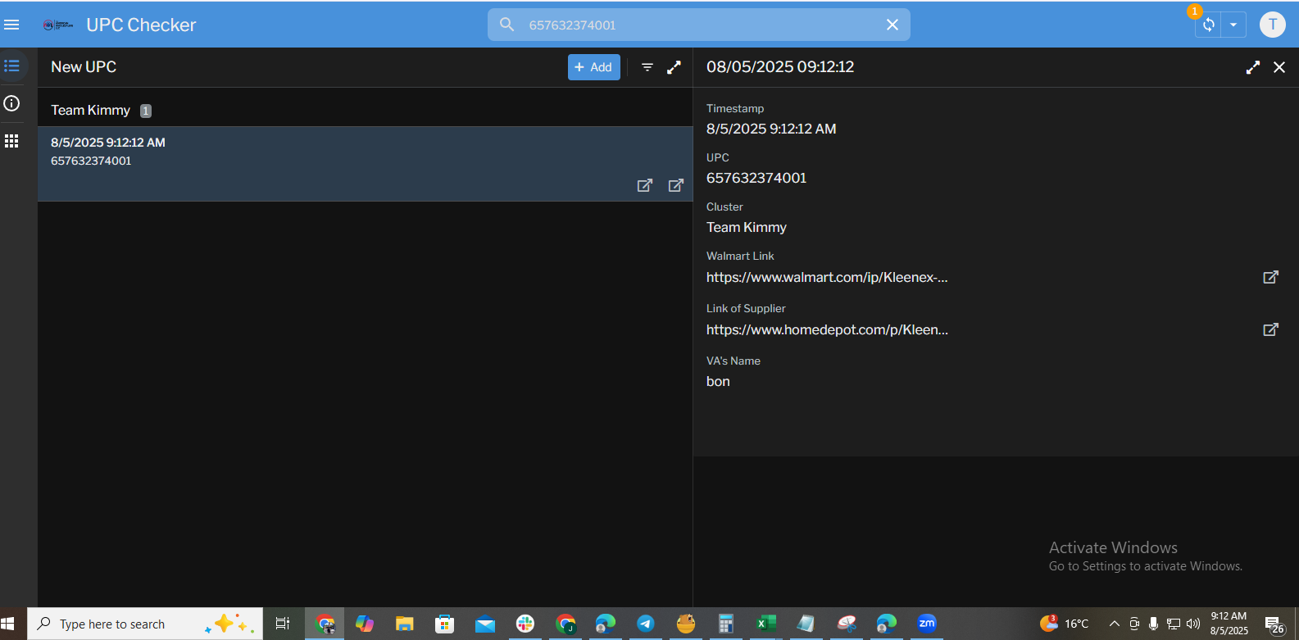1299x640 pixels.
Task: Expand the detail panel to fullscreen
Action: (x=1252, y=67)
